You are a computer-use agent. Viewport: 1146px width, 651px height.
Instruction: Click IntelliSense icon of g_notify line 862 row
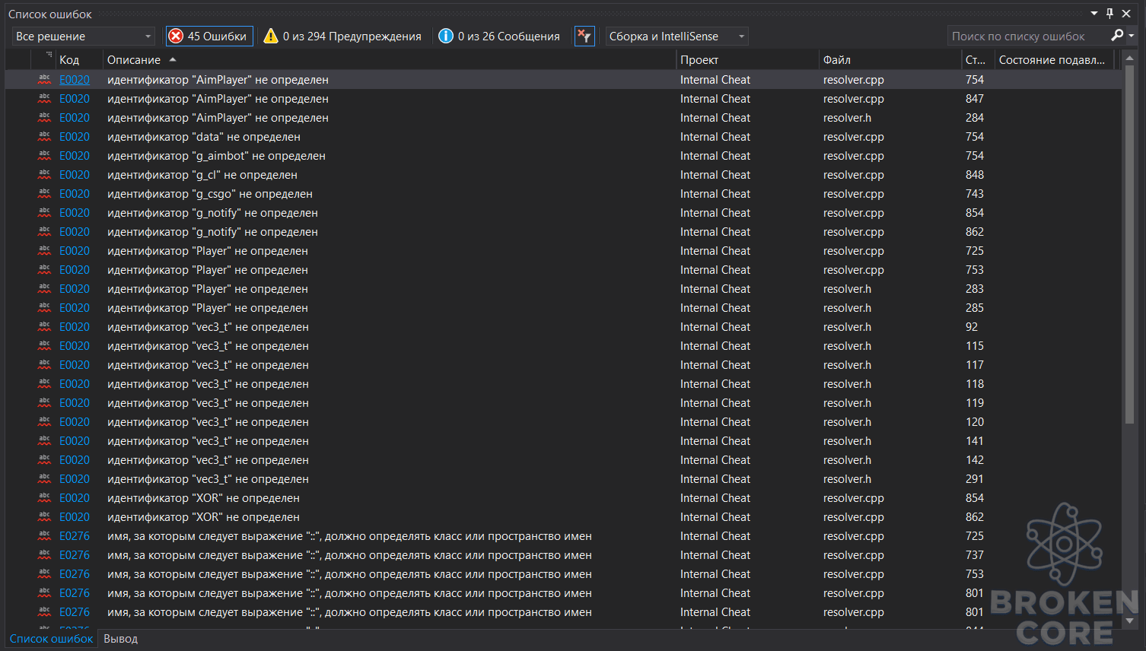point(44,231)
